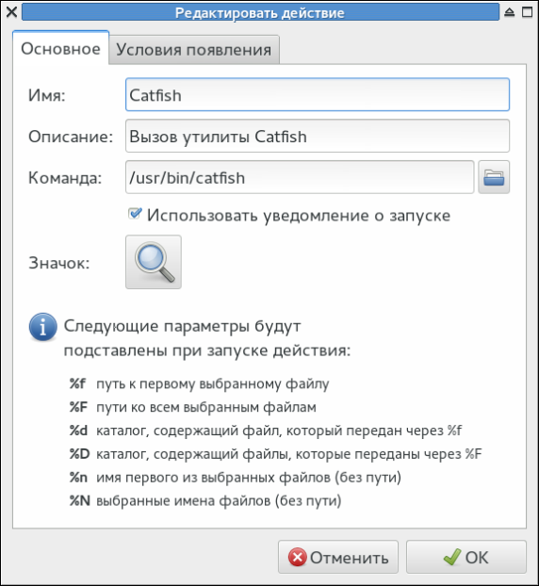Switch to Условия появления tab
The width and height of the screenshot is (539, 586).
coord(194,50)
